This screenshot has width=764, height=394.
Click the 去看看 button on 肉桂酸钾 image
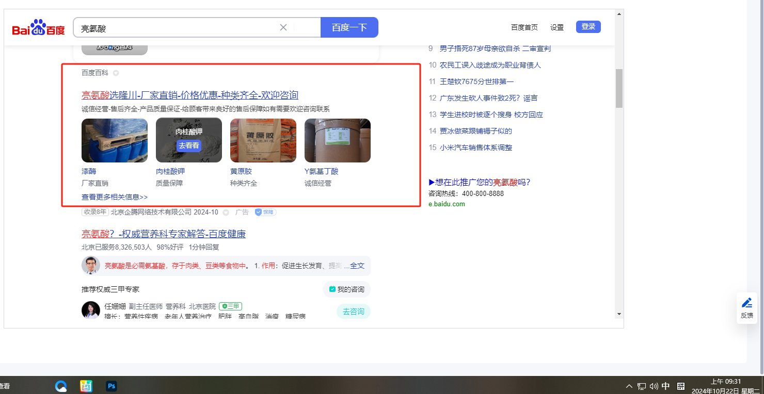click(189, 145)
